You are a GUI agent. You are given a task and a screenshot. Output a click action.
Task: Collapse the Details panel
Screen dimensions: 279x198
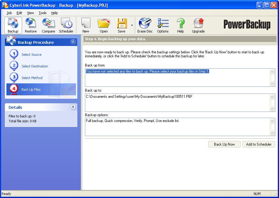[x=73, y=107]
